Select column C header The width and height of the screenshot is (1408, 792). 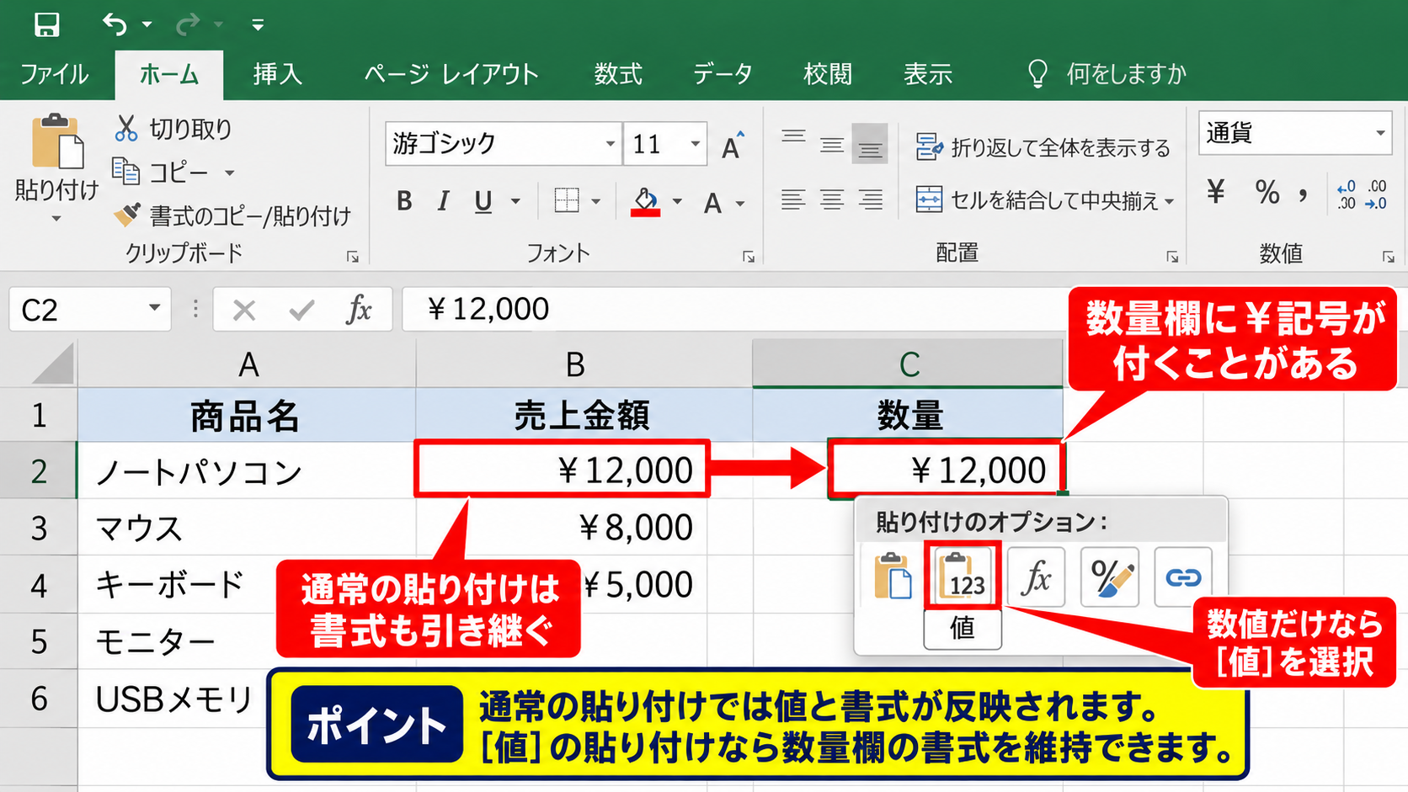click(908, 364)
